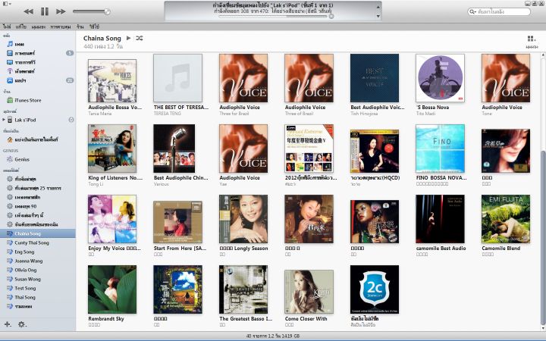Open the Camomile Blend album cover
The width and height of the screenshot is (546, 341).
505,219
